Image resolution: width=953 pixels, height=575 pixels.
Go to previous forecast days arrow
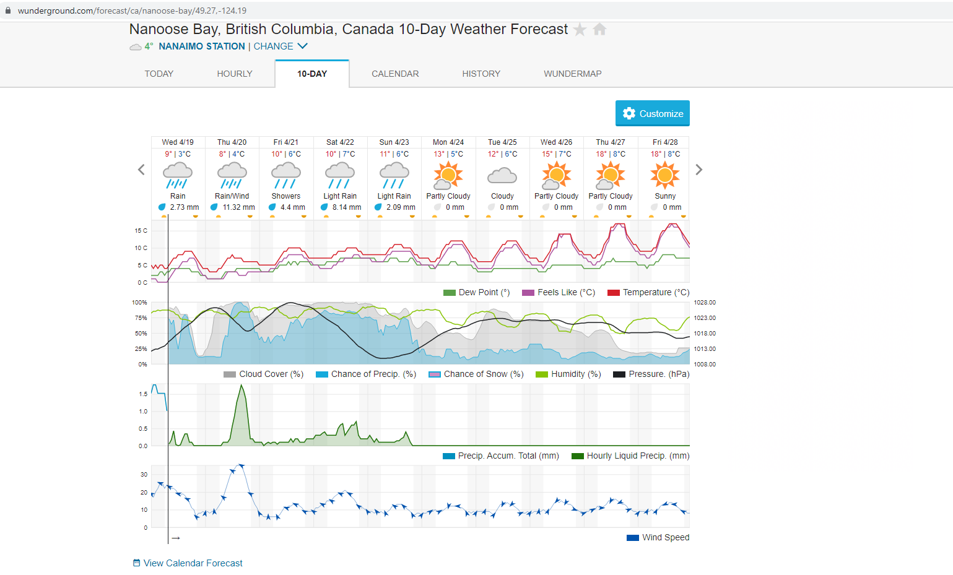[x=141, y=170]
